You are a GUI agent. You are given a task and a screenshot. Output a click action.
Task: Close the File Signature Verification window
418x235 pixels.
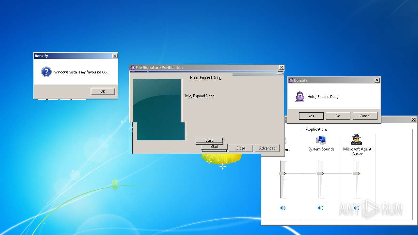click(x=281, y=68)
